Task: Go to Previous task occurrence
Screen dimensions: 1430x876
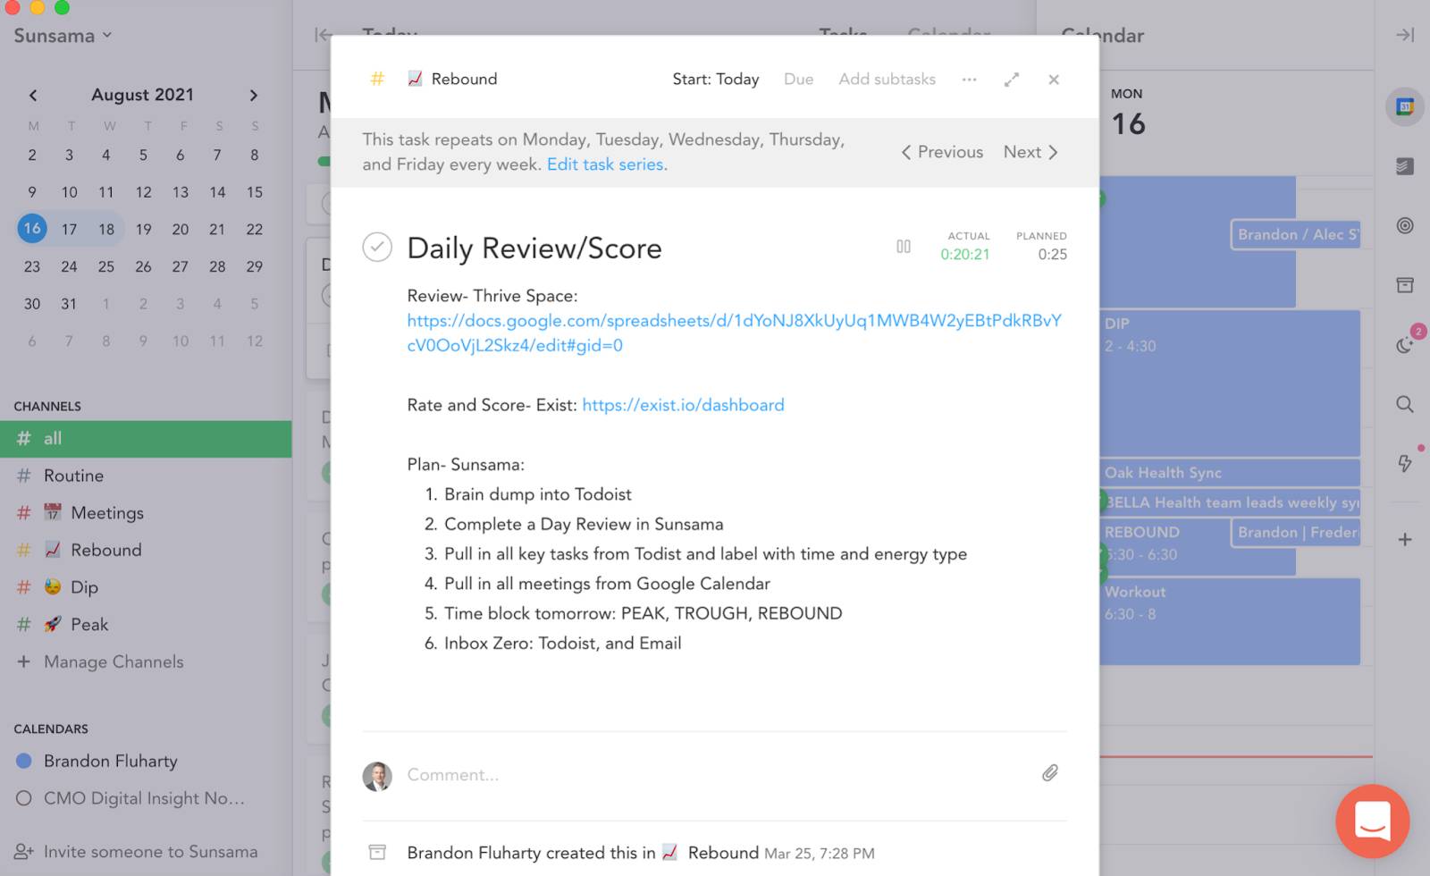Action: (x=942, y=152)
